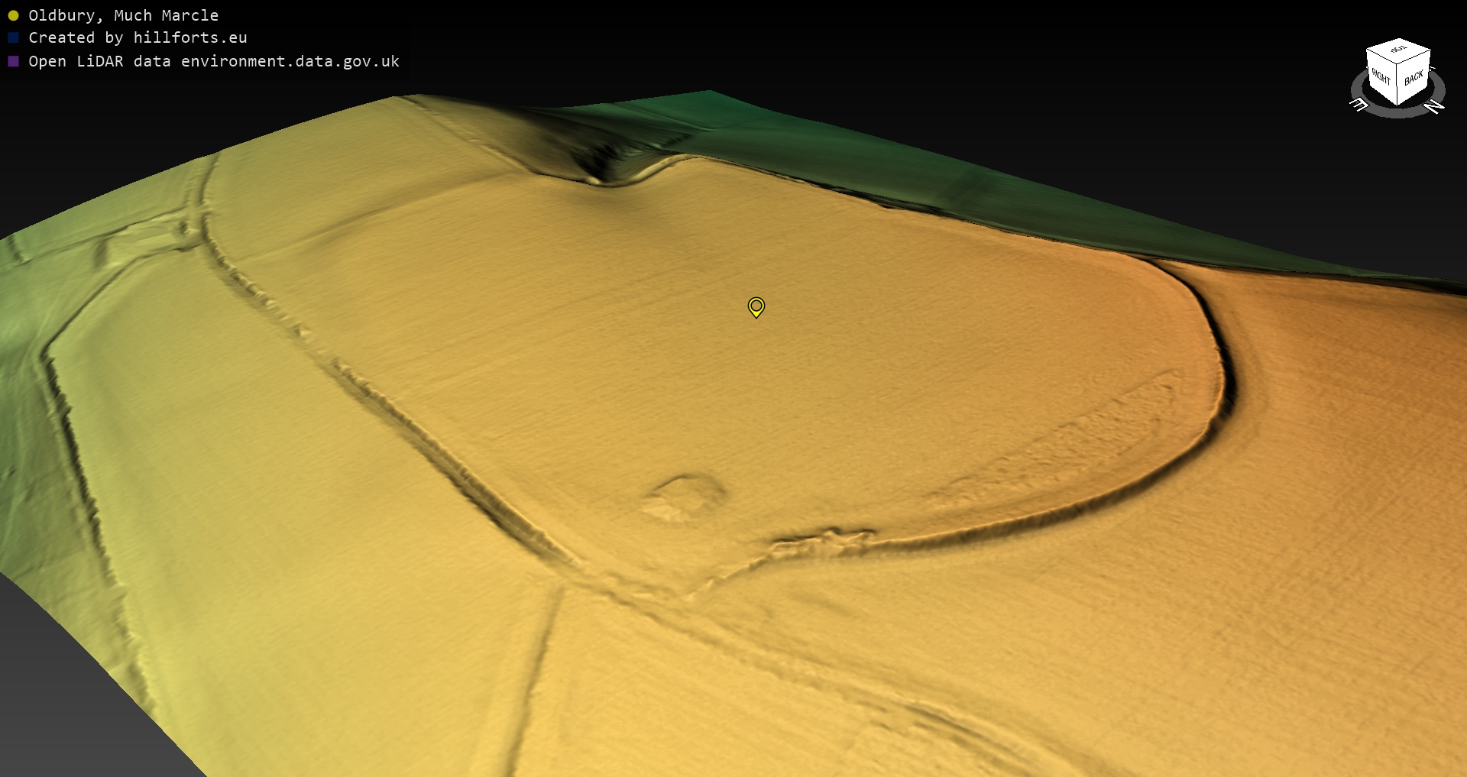Click the purple square legend marker
Screen dimensions: 1467x777
pyautogui.click(x=13, y=61)
